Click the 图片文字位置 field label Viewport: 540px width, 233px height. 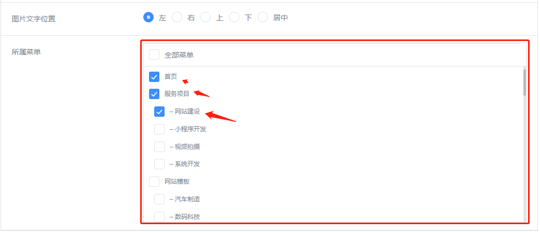click(33, 19)
